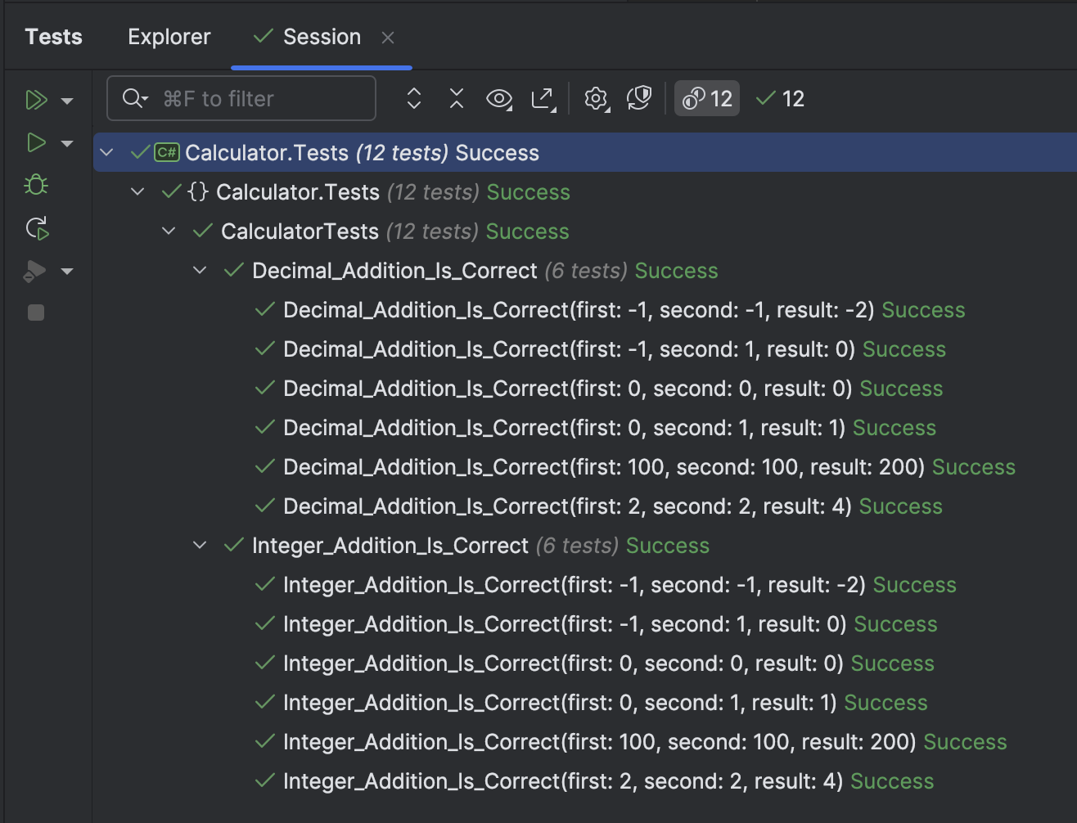Toggle the passed tests checkmark filter

point(778,98)
